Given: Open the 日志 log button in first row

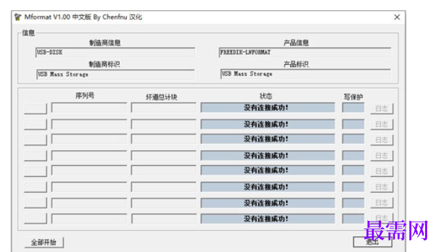Looking at the screenshot, I should 382,109.
